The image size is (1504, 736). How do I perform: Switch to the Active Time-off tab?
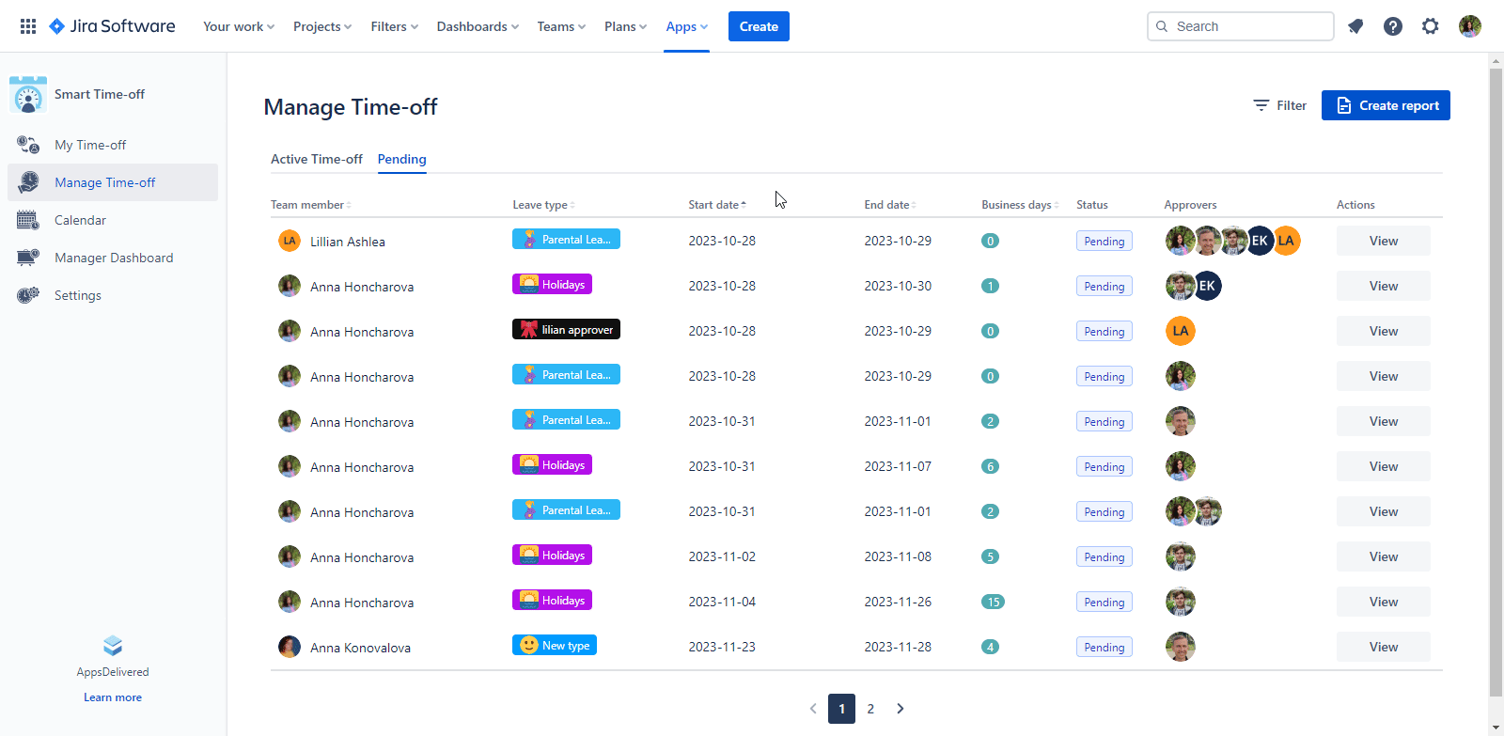click(x=316, y=159)
